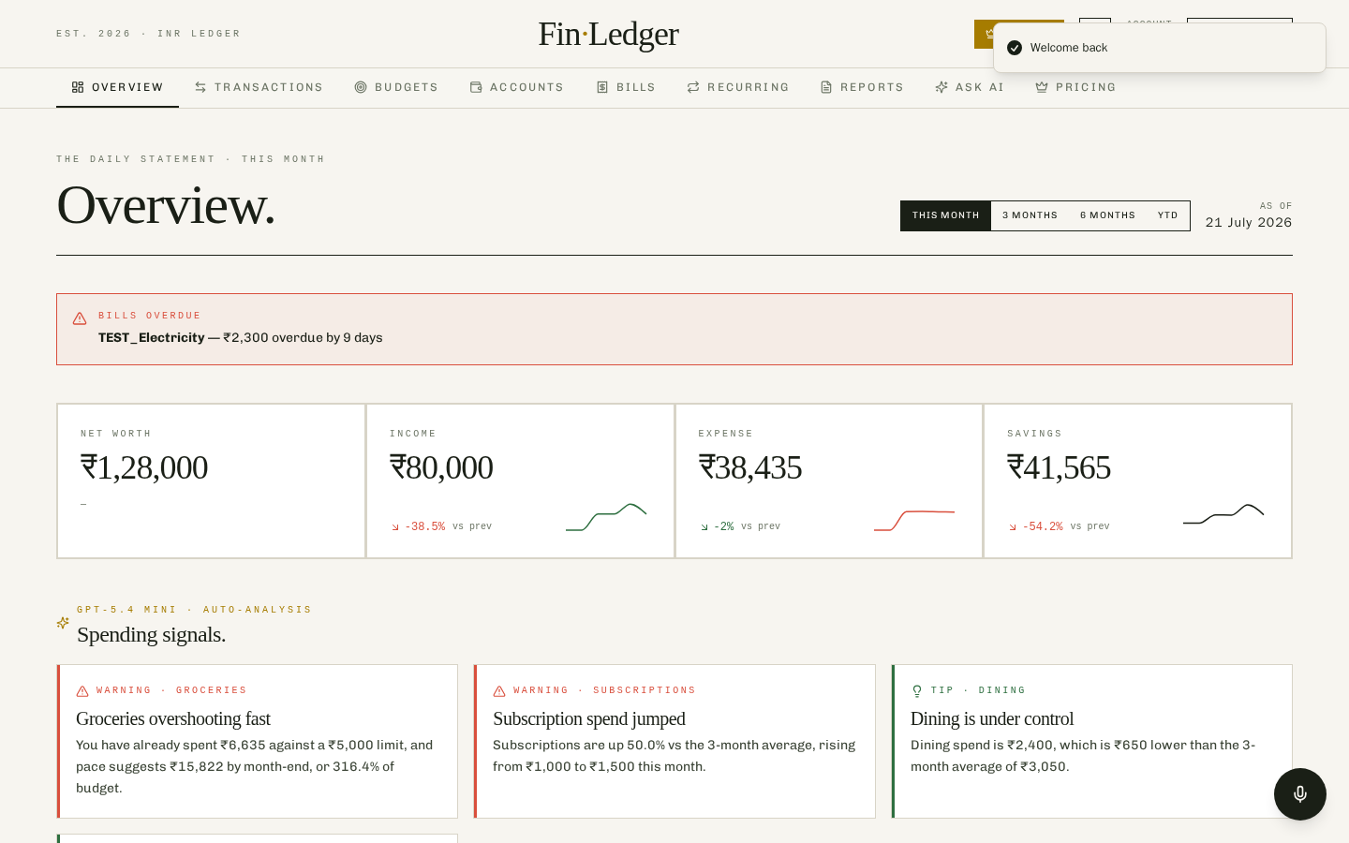1349x843 pixels.
Task: Click the -38.5% income change
Action: [x=424, y=526]
